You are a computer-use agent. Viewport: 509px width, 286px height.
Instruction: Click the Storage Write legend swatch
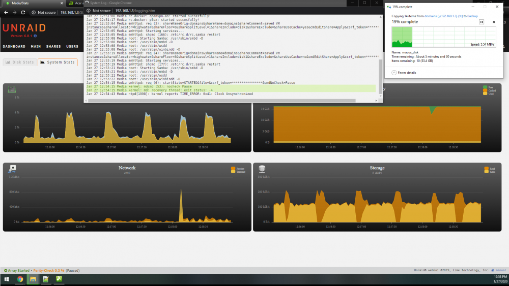pos(486,171)
